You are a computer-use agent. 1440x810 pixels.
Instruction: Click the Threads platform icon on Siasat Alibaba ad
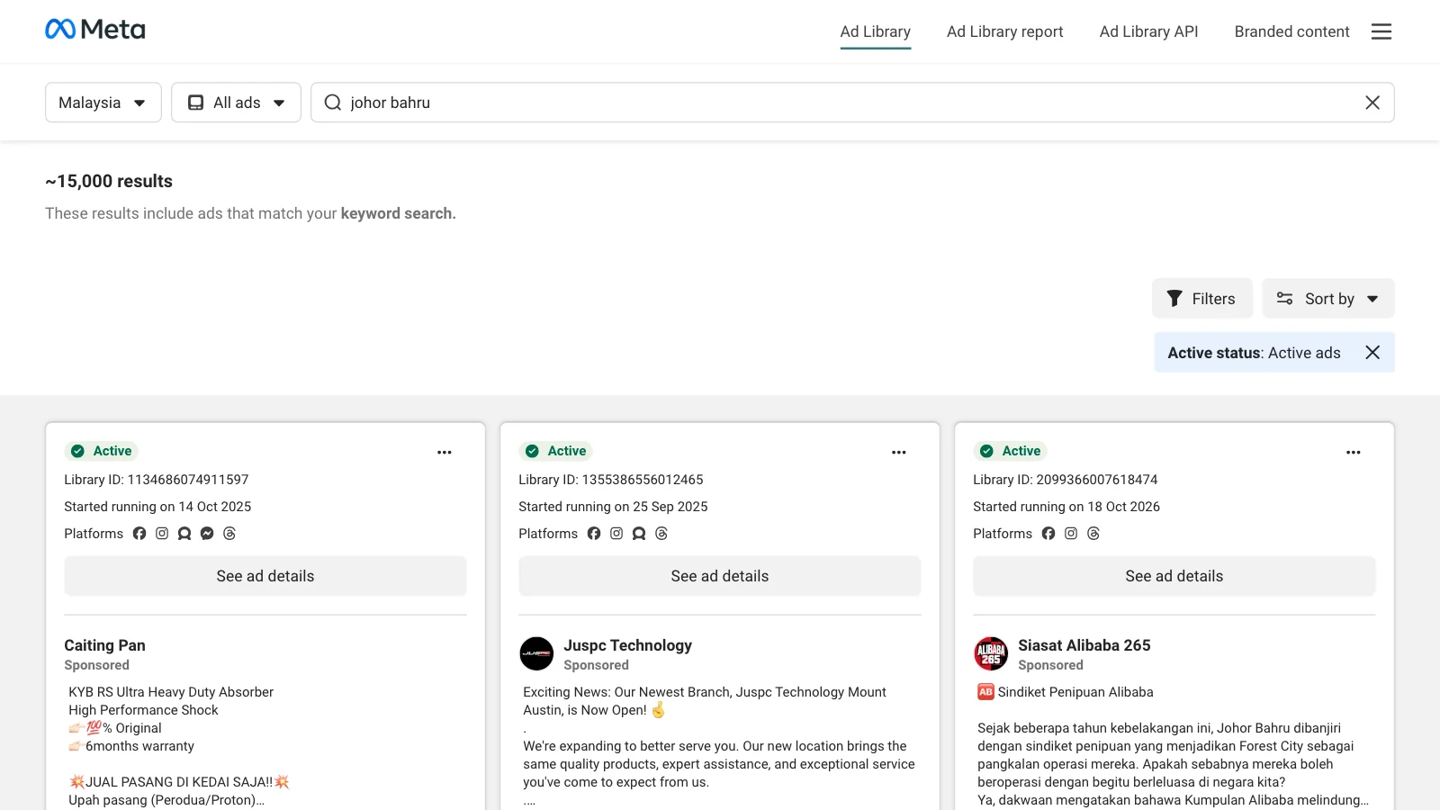tap(1093, 534)
